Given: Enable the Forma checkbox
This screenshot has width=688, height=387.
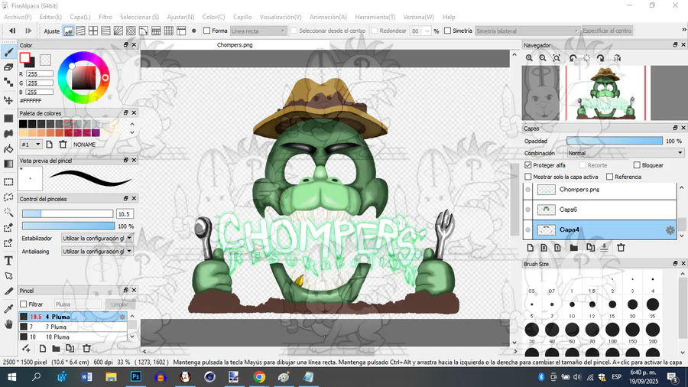Looking at the screenshot, I should pos(206,31).
